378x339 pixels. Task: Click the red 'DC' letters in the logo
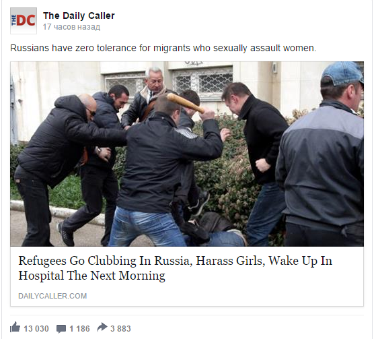26,20
